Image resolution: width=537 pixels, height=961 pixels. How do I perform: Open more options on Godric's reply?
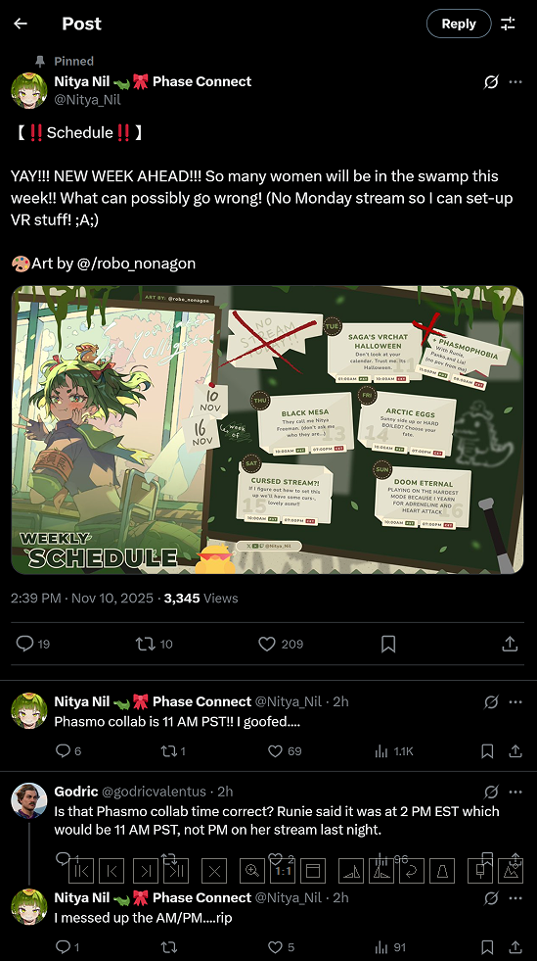tap(515, 792)
